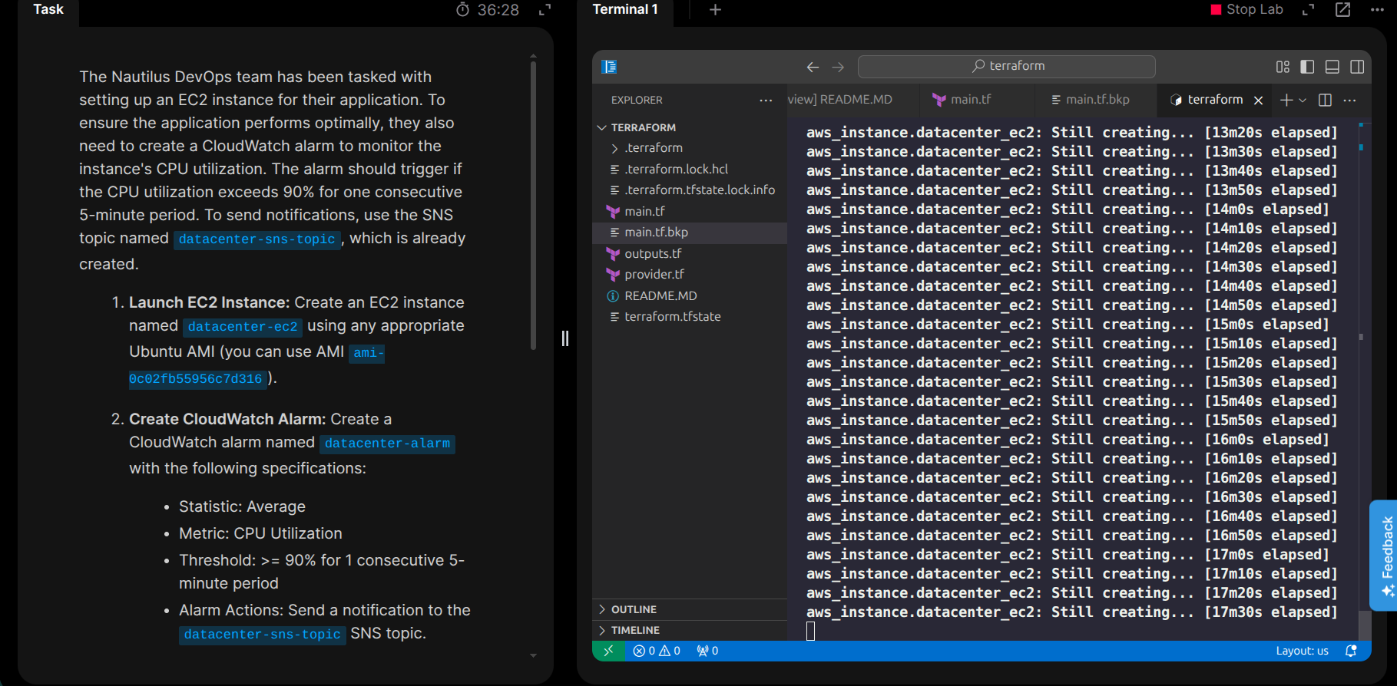Switch to the main.tf.bkp tab
Viewport: 1397px width, 686px height.
click(x=1097, y=100)
